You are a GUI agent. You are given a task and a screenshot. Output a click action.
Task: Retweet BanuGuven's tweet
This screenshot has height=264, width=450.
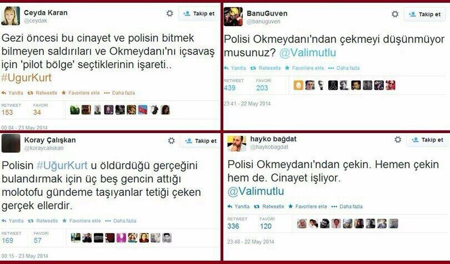[266, 68]
